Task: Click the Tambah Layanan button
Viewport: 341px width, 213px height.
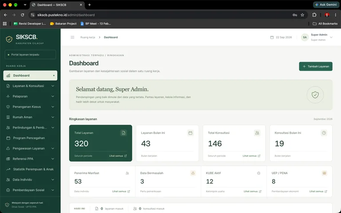Action: (316, 66)
